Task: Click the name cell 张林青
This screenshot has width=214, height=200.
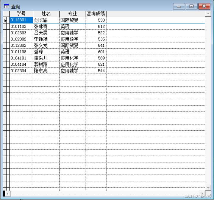Action: coord(46,26)
